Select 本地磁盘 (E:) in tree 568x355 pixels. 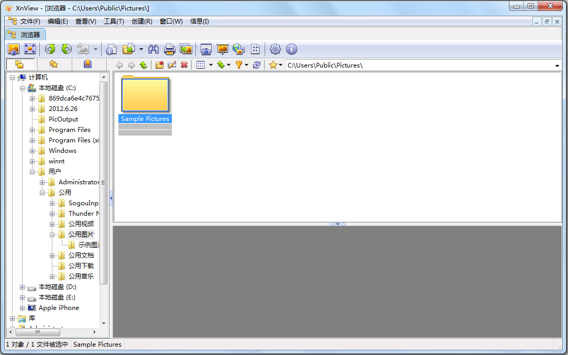57,297
